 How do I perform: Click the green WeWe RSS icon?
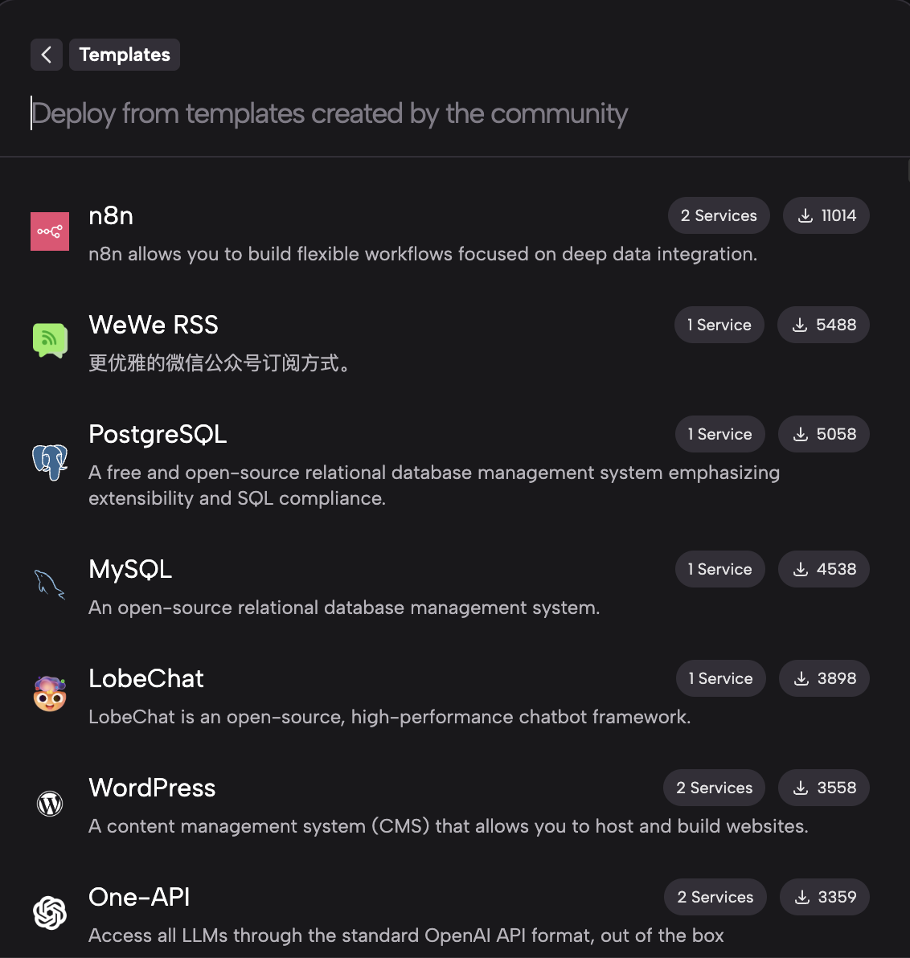click(50, 341)
